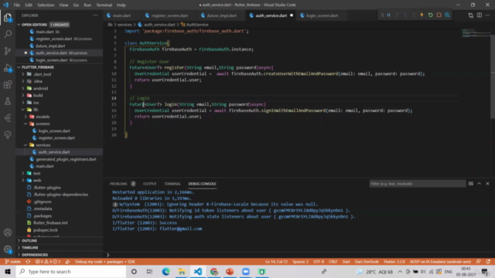Open Explorer panel more actions ellipsis

(x=95, y=15)
